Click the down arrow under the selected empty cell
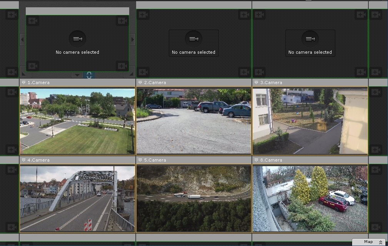Image resolution: width=388 pixels, height=246 pixels. pyautogui.click(x=77, y=75)
